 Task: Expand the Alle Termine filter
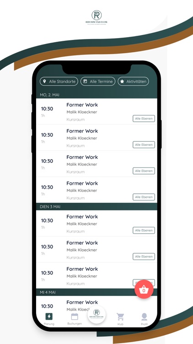[x=98, y=81]
